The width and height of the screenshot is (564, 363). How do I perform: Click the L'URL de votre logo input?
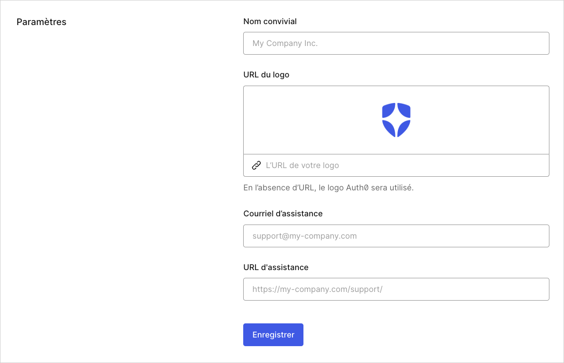pyautogui.click(x=396, y=165)
